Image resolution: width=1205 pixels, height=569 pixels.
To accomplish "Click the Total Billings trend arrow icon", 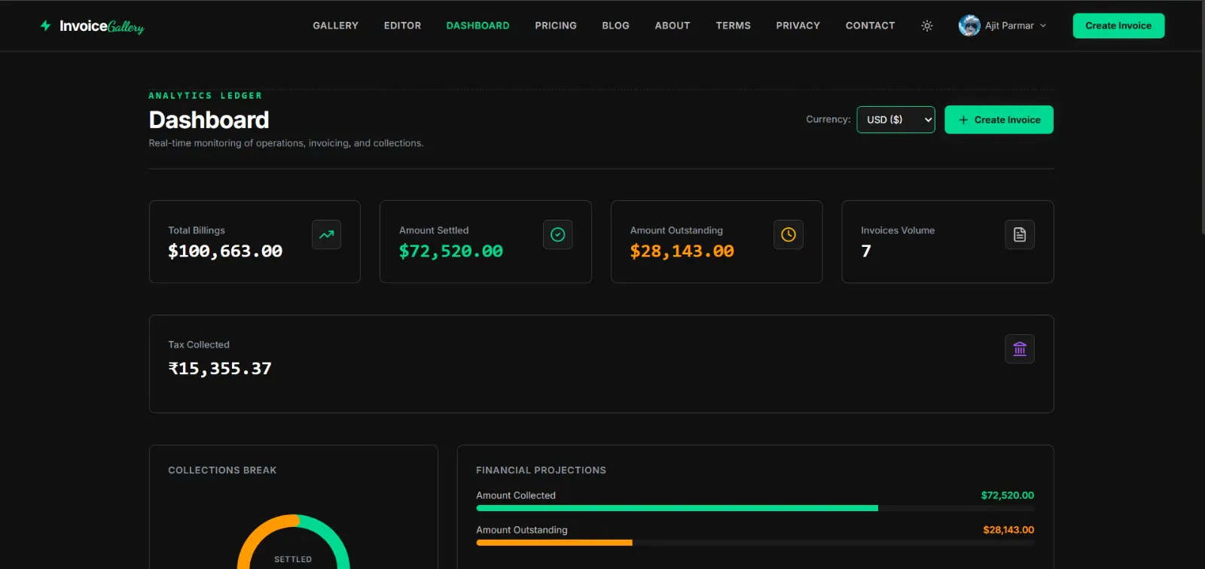I will click(x=327, y=235).
